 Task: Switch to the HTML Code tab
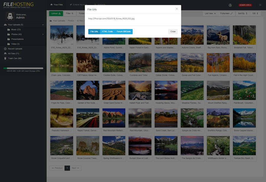click(107, 32)
